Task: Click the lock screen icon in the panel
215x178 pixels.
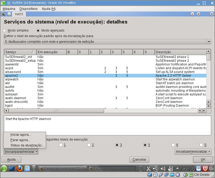Action: coord(198,168)
